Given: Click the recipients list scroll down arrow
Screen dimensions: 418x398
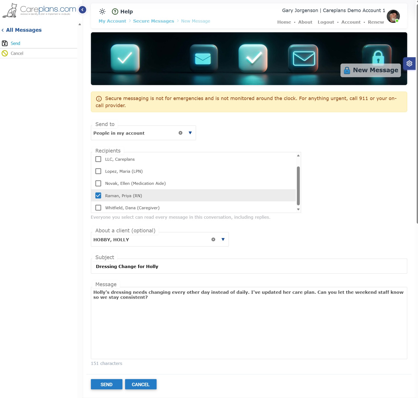Looking at the screenshot, I should point(298,210).
